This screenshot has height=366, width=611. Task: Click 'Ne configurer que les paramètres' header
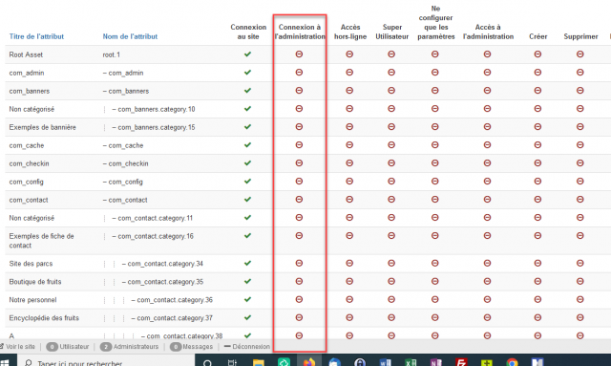(x=435, y=23)
